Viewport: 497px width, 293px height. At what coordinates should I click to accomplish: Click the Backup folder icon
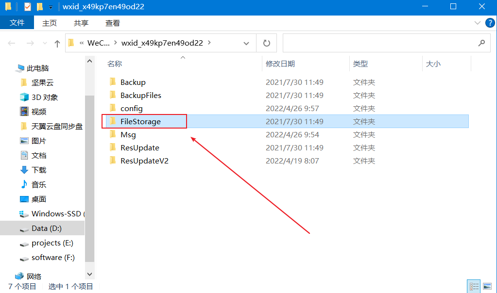click(113, 82)
